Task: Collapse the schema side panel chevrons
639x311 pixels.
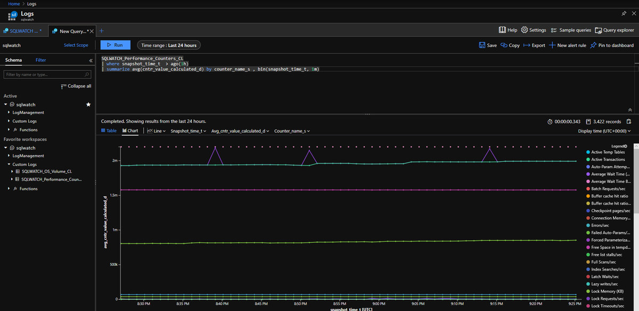Action: click(90, 60)
